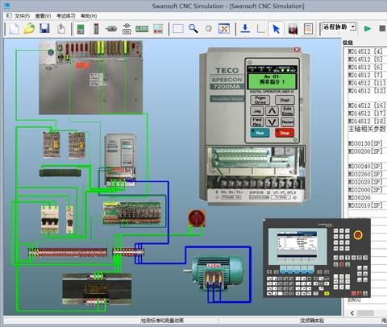Viewport: 387px width, 327px height.
Task: Activate the magnifying glass zoom tool
Action: (x=193, y=28)
